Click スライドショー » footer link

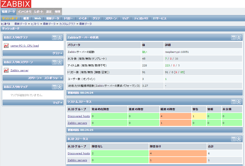[53, 78]
